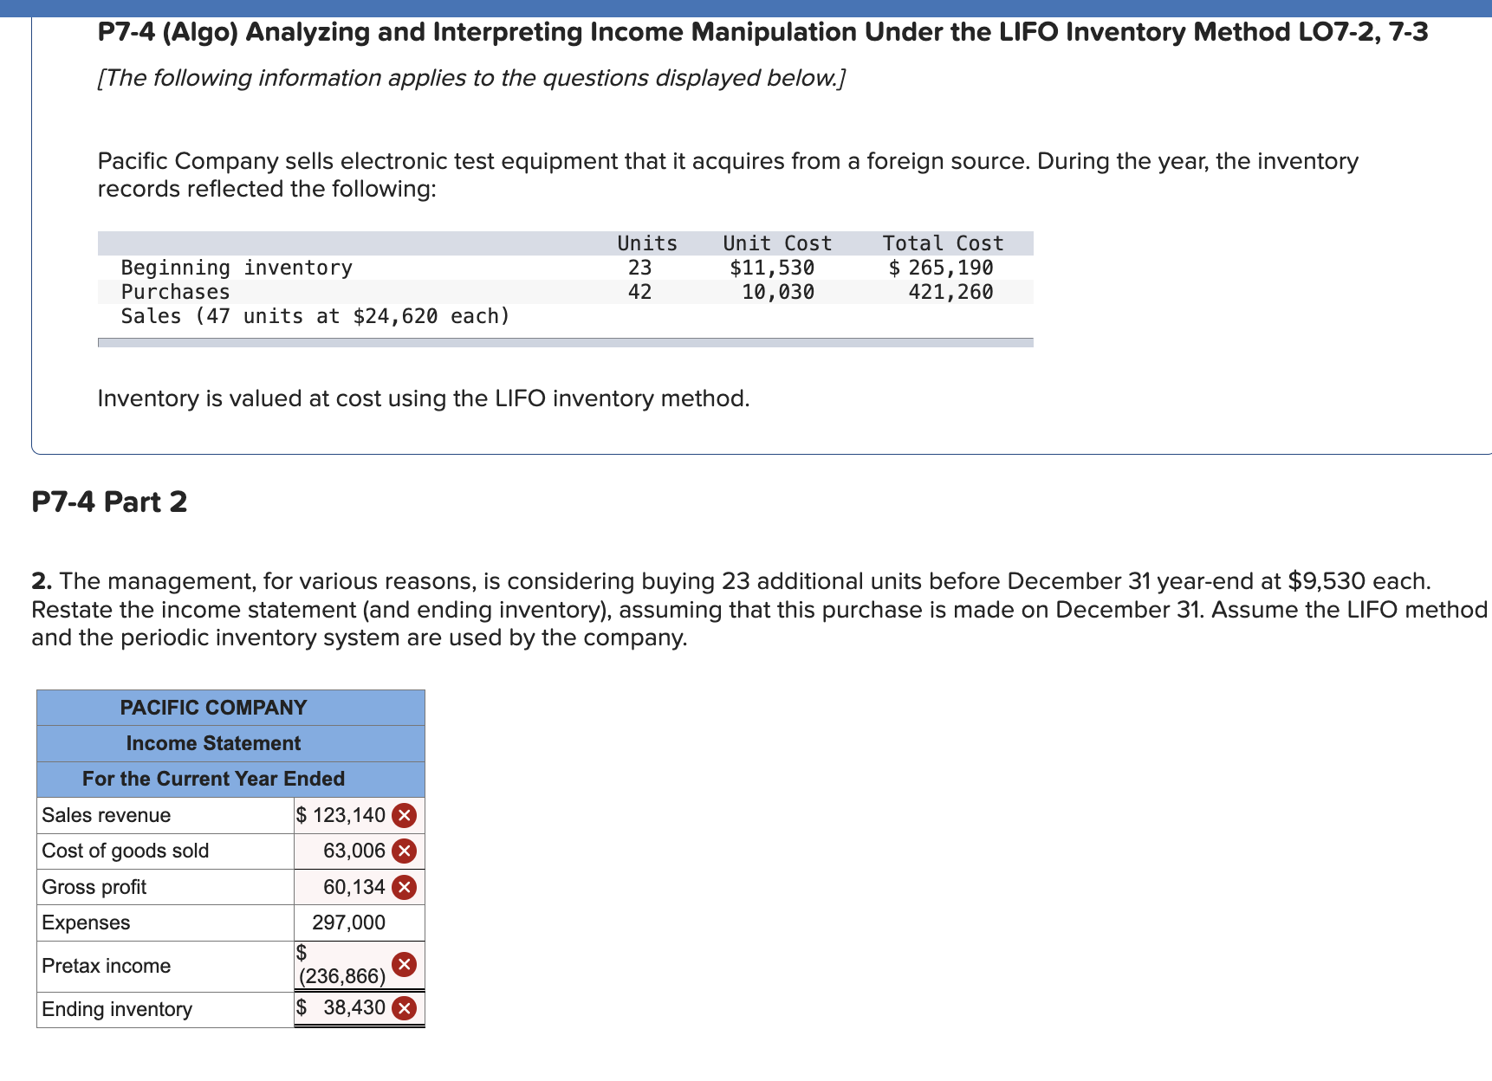Screen dimensions: 1492x1081
Task: Click the "Total Cost" column header
Action: tap(943, 243)
